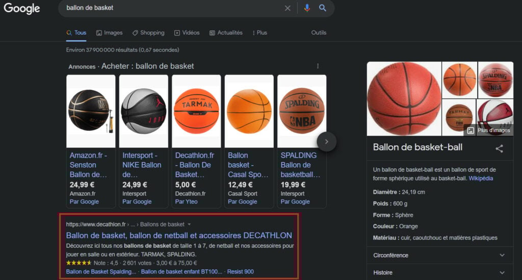Open the Vidéos tab
This screenshot has height=280, width=522.
(187, 33)
